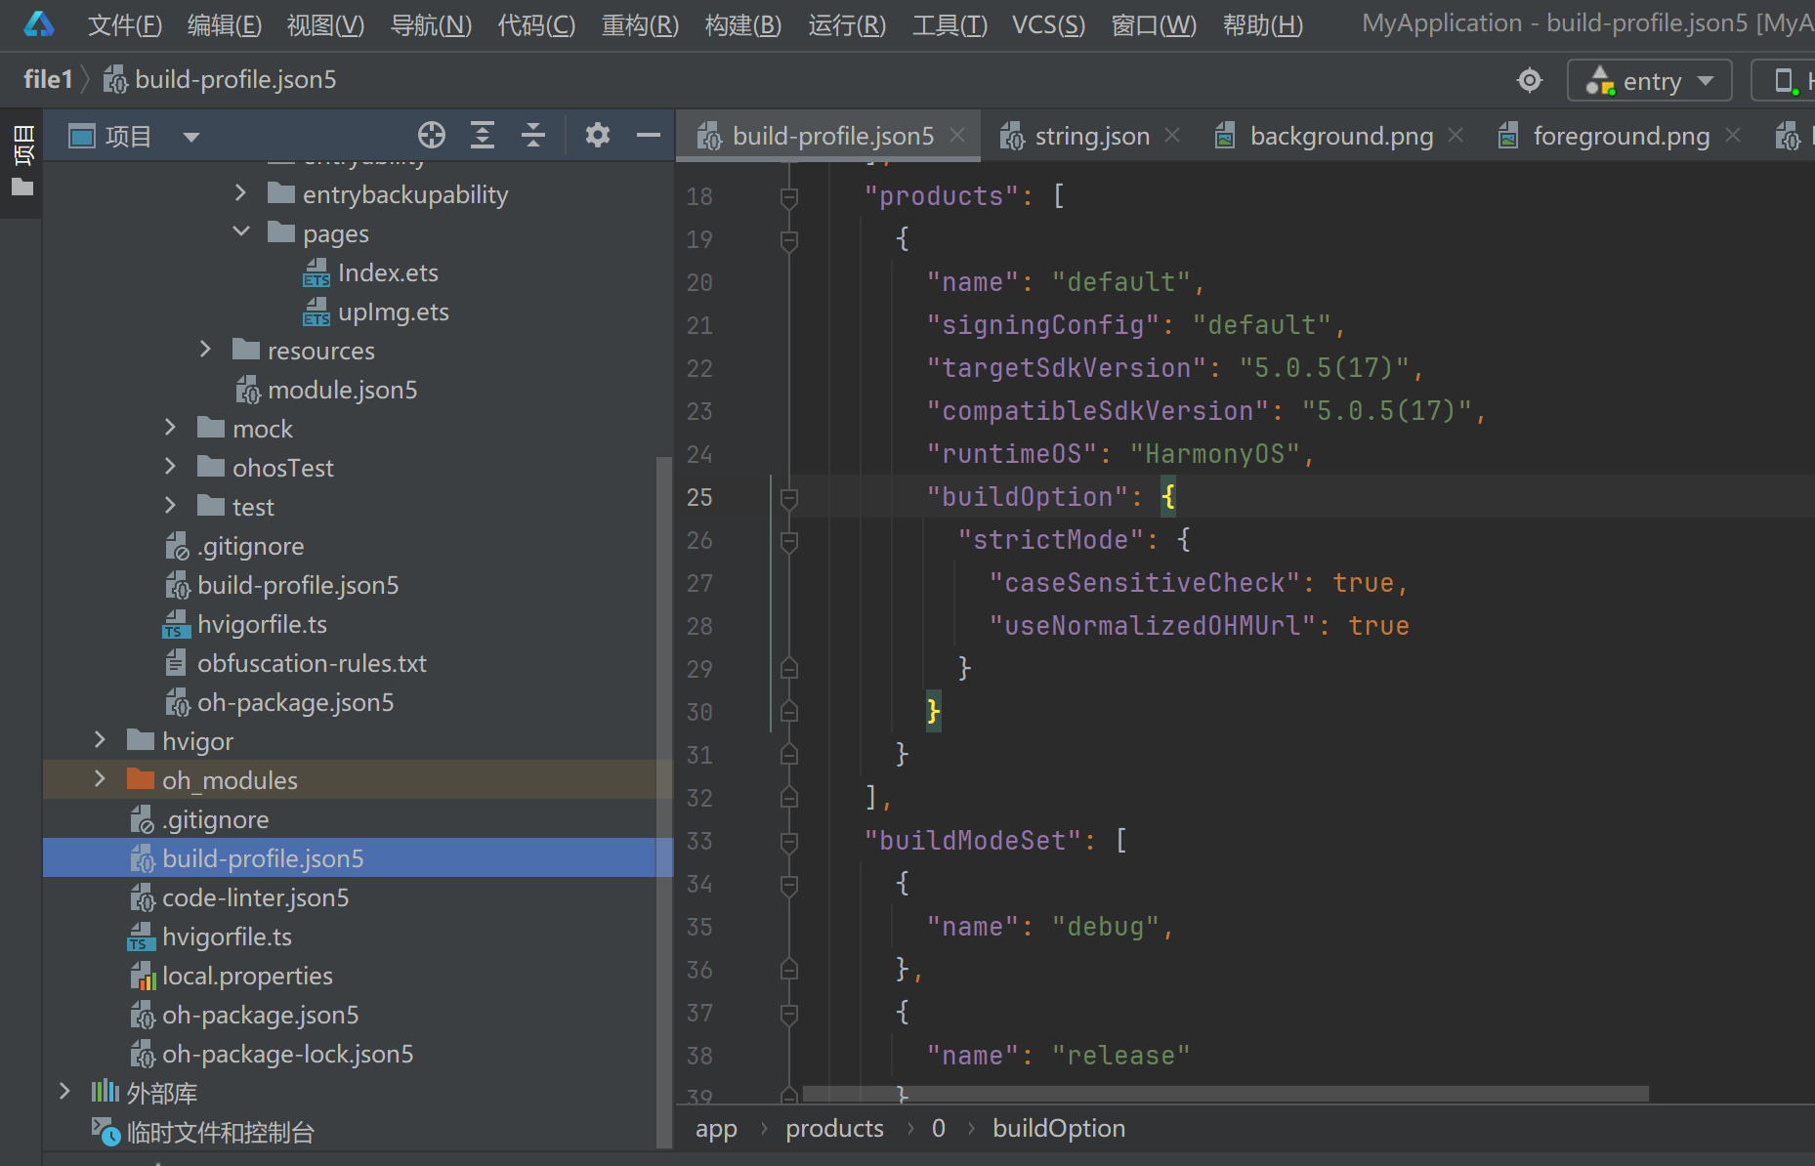Screen dimensions: 1815x1166
Task: Click the editor horizontal scrollbar
Action: 1225,1094
